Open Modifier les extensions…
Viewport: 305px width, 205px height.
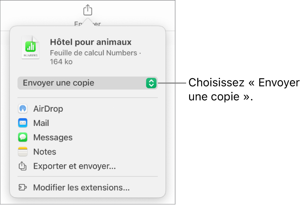click(81, 188)
